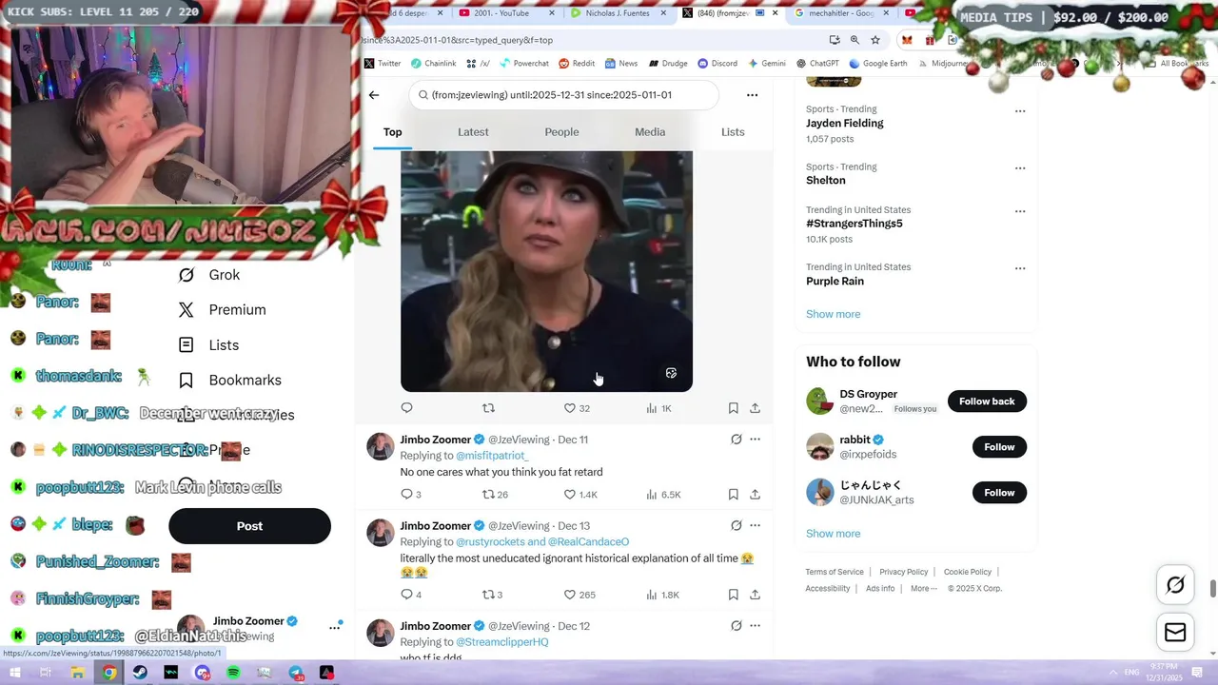Open the floating Grok button
1218x685 pixels.
(1175, 585)
